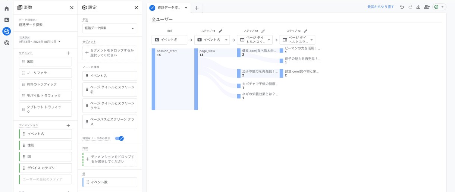Click the undo arrow icon
This screenshot has width=455, height=192.
point(402,7)
